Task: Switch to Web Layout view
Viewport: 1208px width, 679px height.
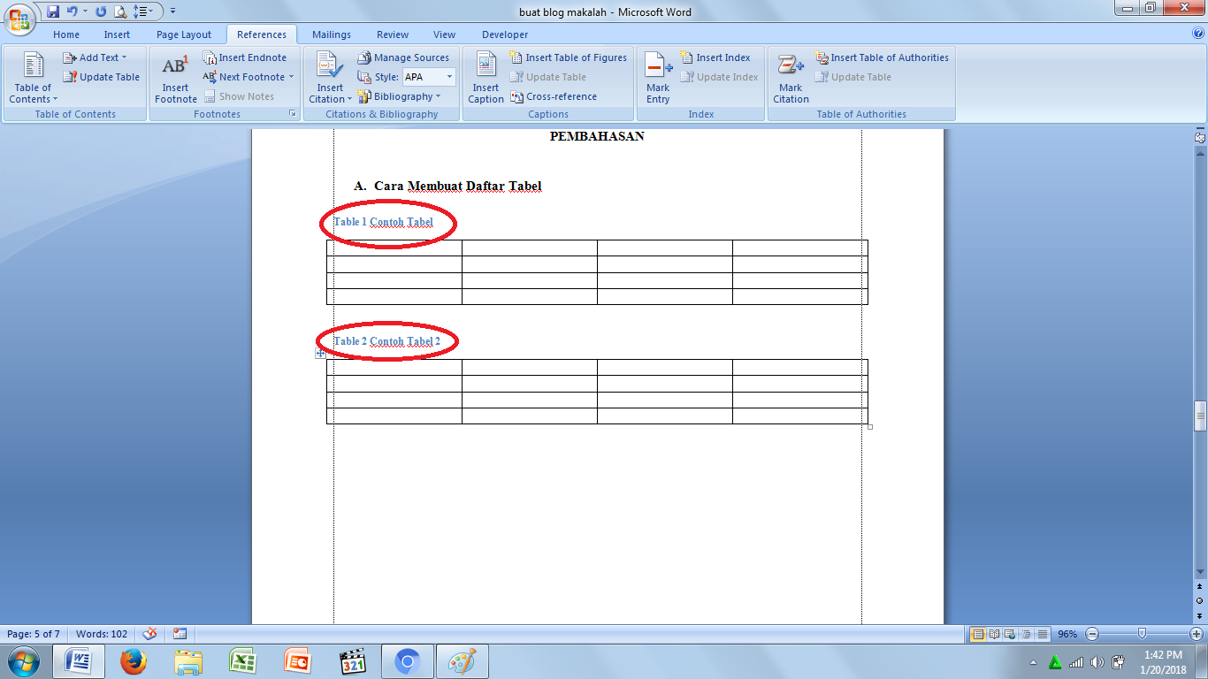Action: pyautogui.click(x=1009, y=633)
